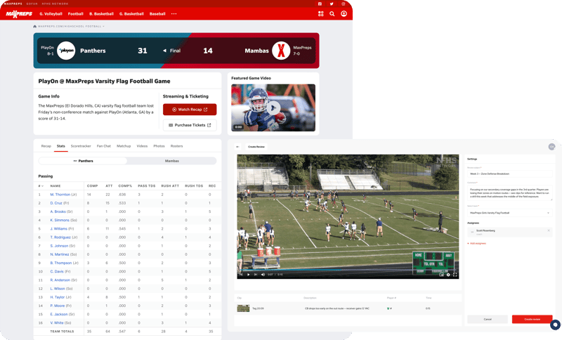Remove assignee Scott Rosenberg
The width and height of the screenshot is (562, 340).
(549, 230)
